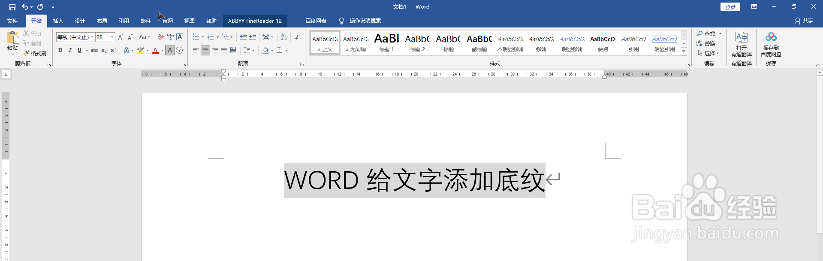Toggle Bold formatting
Image resolution: width=823 pixels, height=261 pixels.
(x=60, y=50)
